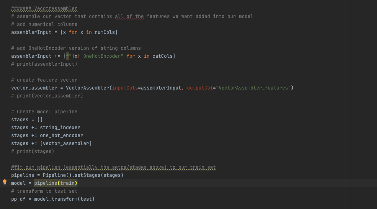This screenshot has width=377, height=209.
Task: Click the inputCols parameter name
Action: point(124,87)
